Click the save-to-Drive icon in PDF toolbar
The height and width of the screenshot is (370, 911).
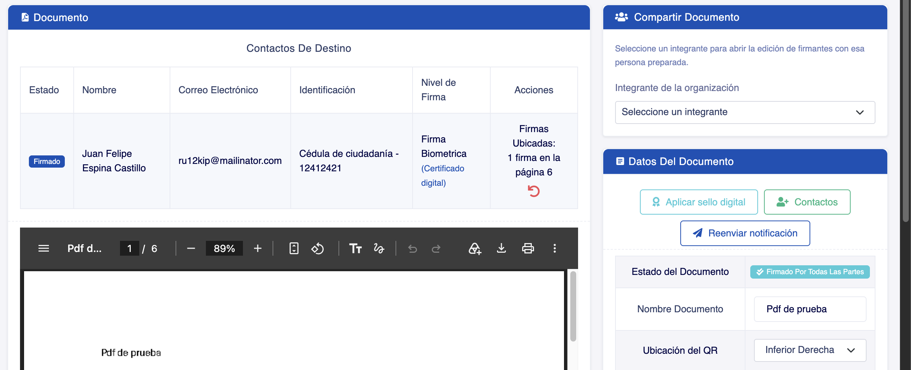coord(475,248)
